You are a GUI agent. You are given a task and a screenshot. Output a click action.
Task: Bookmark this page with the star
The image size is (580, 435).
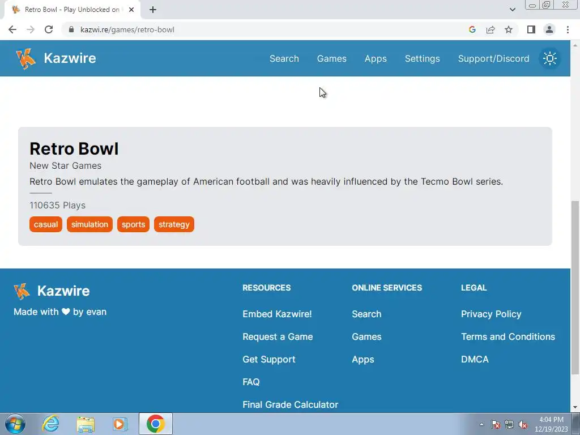tap(509, 29)
